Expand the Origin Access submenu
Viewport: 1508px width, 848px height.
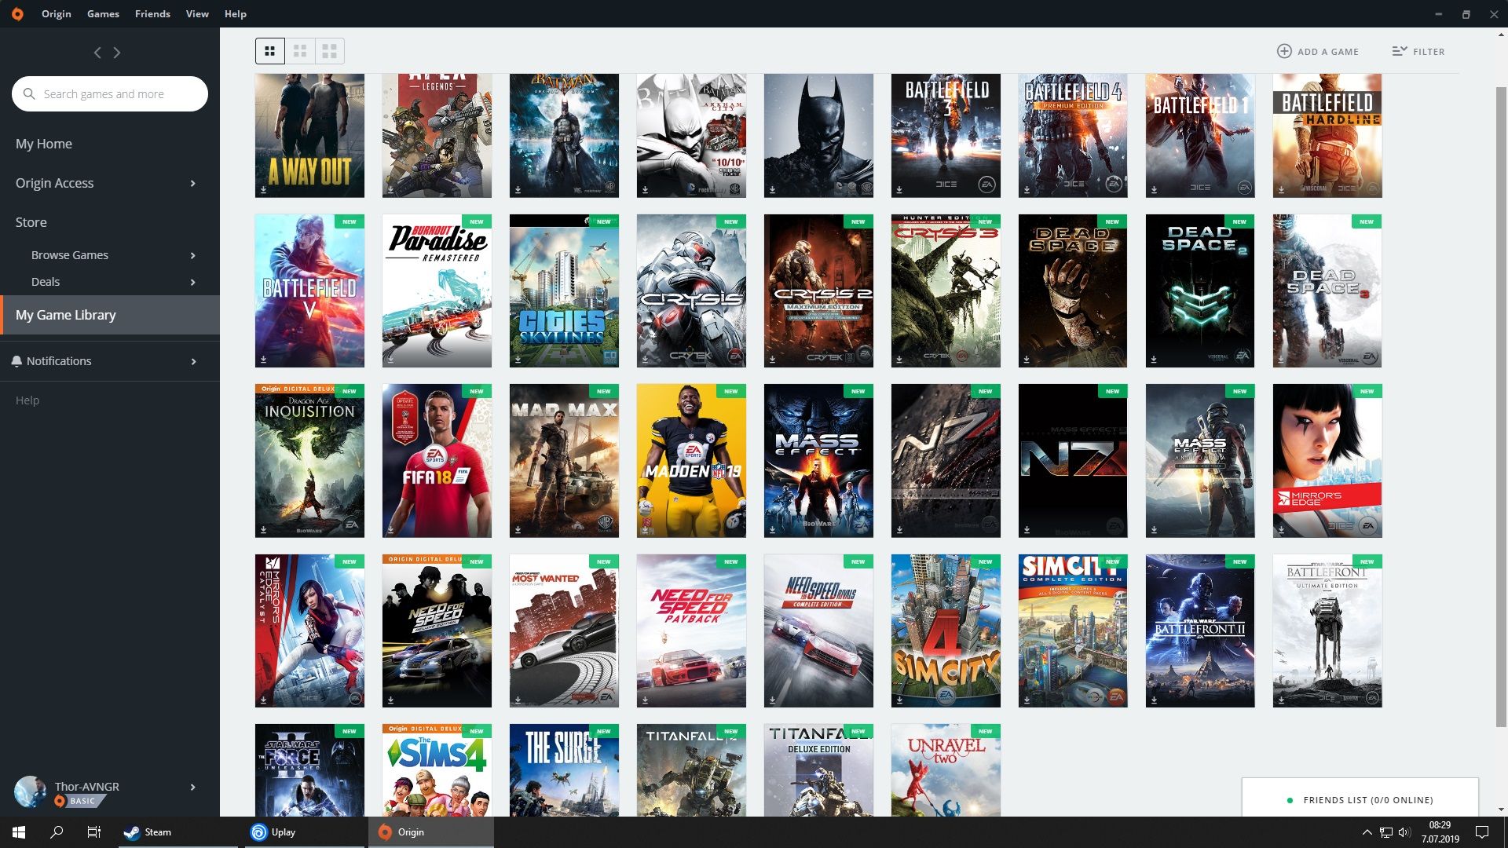tap(192, 184)
